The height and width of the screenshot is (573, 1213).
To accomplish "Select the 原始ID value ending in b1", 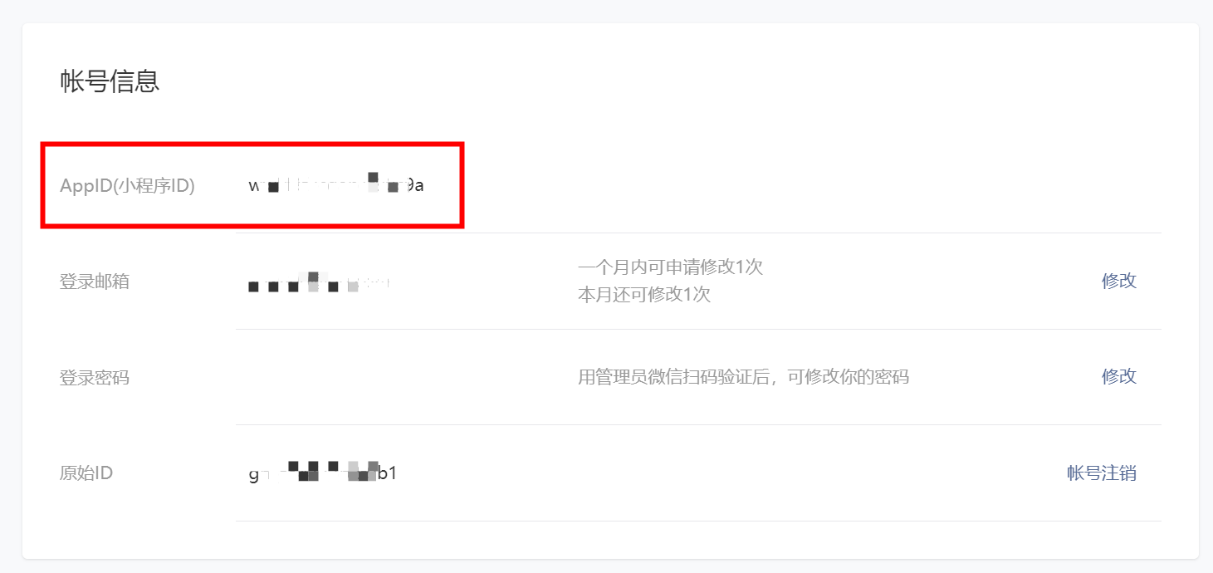I will (x=322, y=473).
